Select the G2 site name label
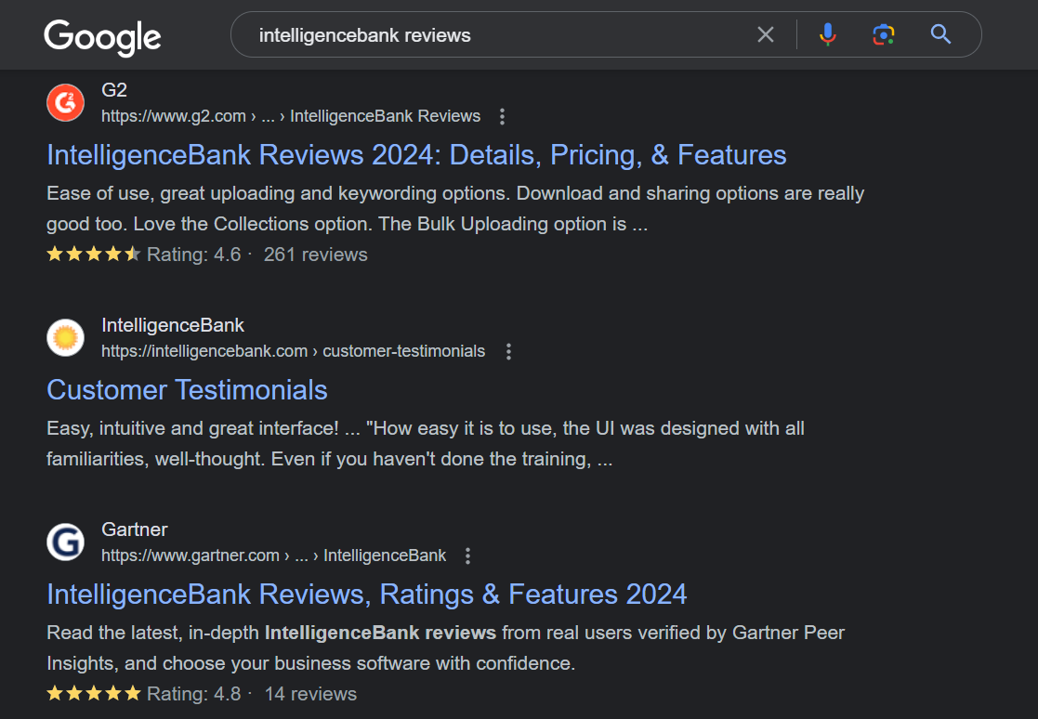The image size is (1038, 719). click(x=114, y=90)
